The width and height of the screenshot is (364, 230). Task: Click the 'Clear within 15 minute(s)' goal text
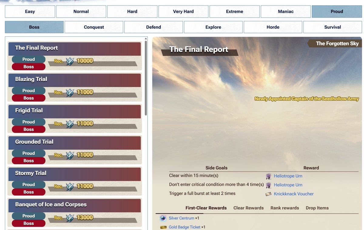(194, 175)
